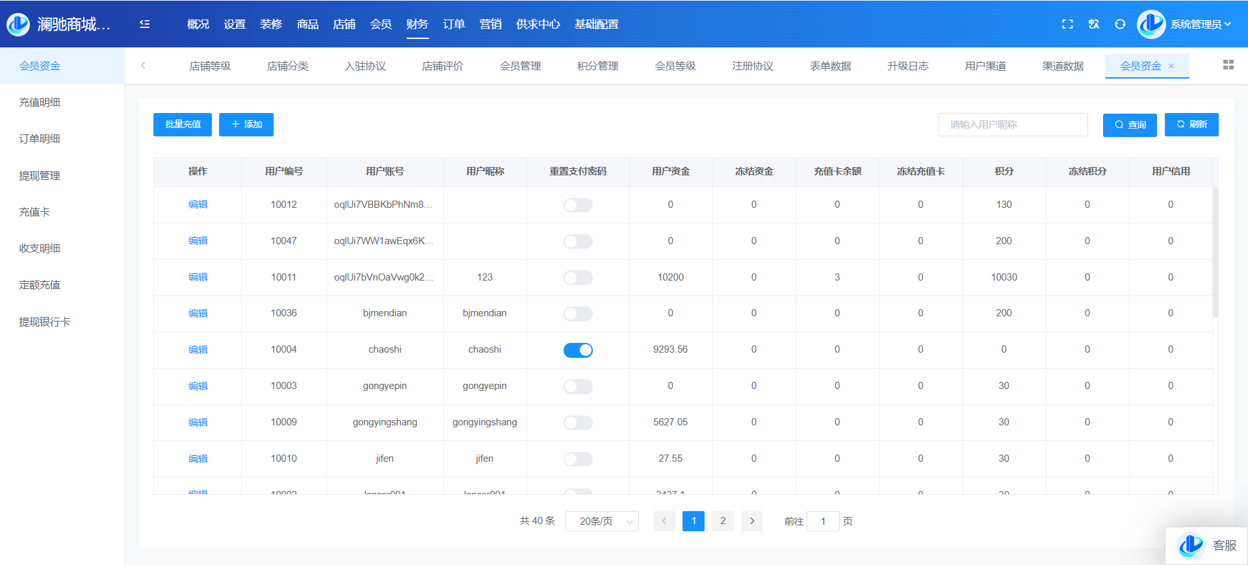Viewport: 1248px width, 565px height.
Task: Click the language translation icon
Action: pyautogui.click(x=1094, y=24)
